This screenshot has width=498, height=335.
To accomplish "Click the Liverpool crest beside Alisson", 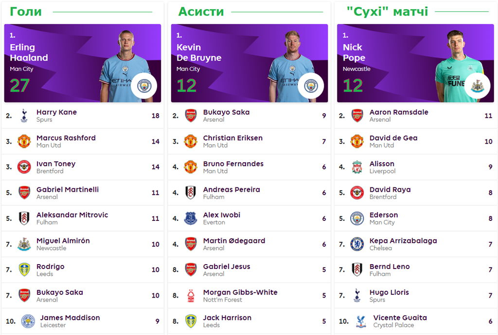I will [x=357, y=167].
